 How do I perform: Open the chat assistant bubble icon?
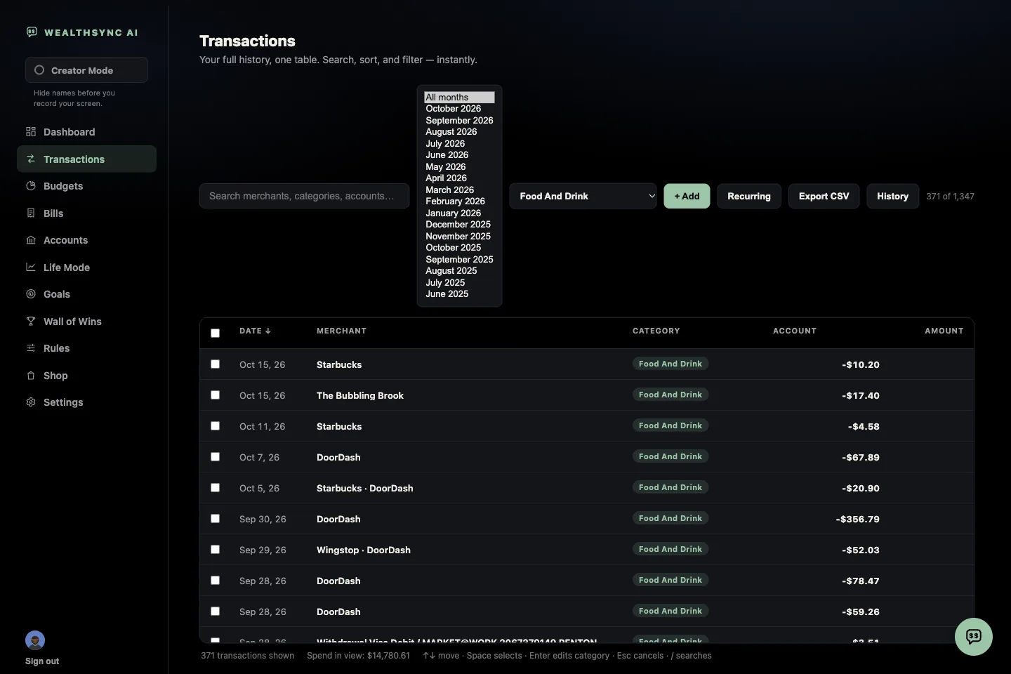[x=974, y=637]
